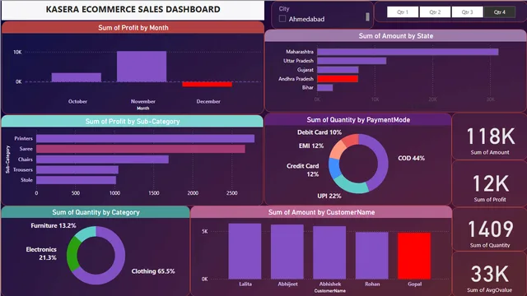Screen dimensions: 527x296
Task: Click the Sum of Quantity by PaymentMode title
Action: point(358,120)
